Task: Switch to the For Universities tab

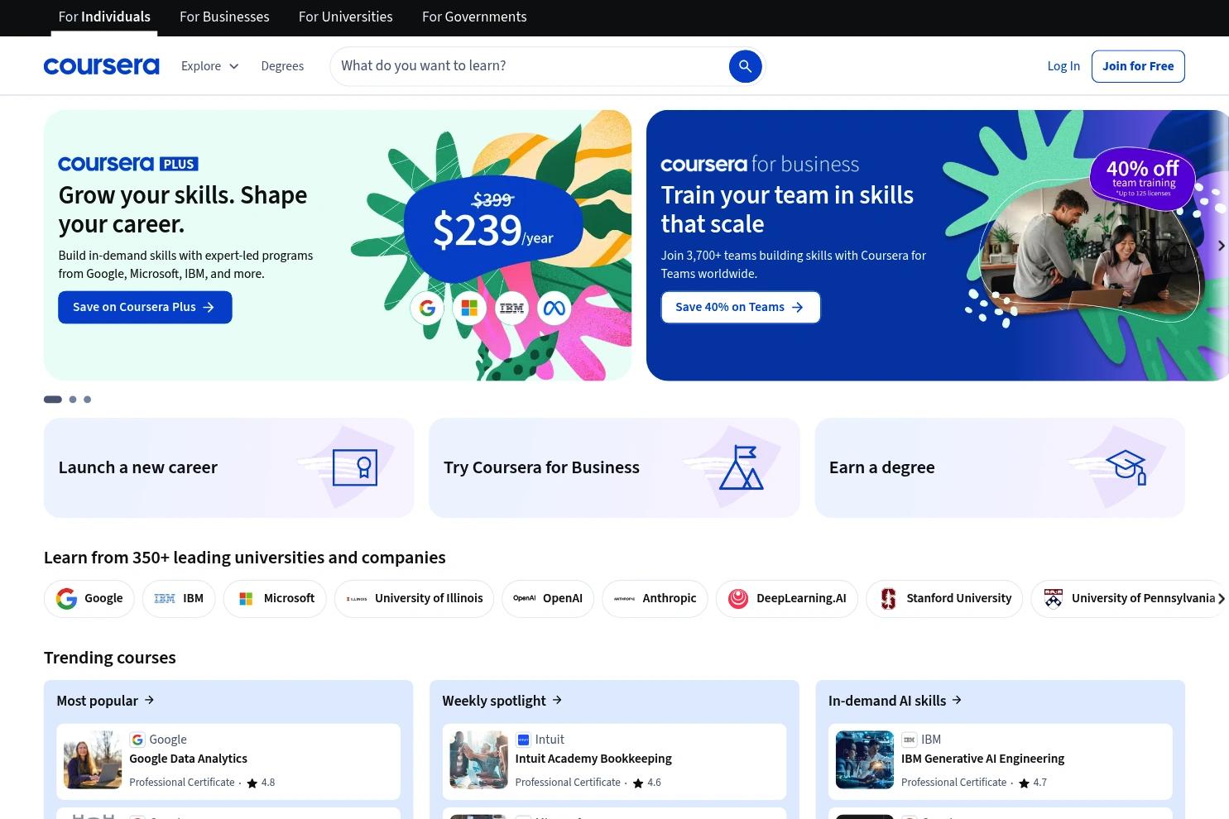Action: click(x=346, y=17)
